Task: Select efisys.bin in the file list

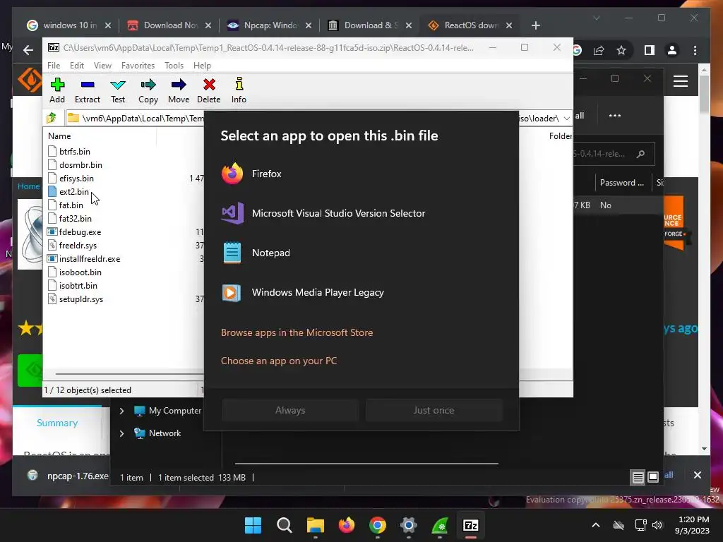Action: point(71,179)
